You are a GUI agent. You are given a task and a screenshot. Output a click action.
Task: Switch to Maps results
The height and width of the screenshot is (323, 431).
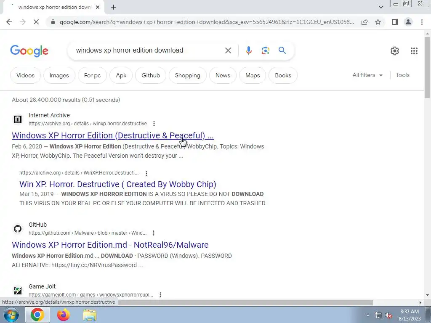pyautogui.click(x=253, y=75)
